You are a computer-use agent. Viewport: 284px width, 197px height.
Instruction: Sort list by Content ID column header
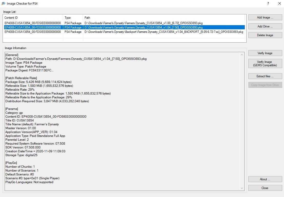pyautogui.click(x=33, y=18)
